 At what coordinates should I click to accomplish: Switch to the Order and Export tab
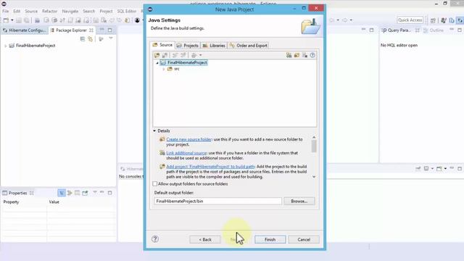248,46
